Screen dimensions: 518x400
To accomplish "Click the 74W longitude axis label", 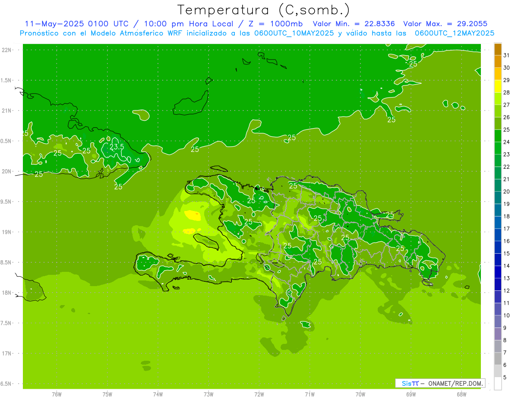I will click(x=158, y=394).
